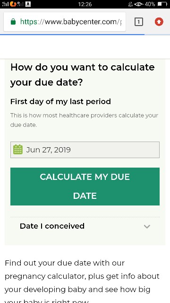Tap the orange app notification icon
Image resolution: width=170 pixels, height=303 pixels.
pyautogui.click(x=13, y=4)
